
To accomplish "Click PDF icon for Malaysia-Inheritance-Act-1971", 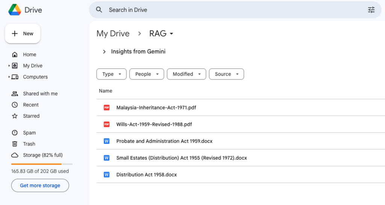I will (x=106, y=108).
